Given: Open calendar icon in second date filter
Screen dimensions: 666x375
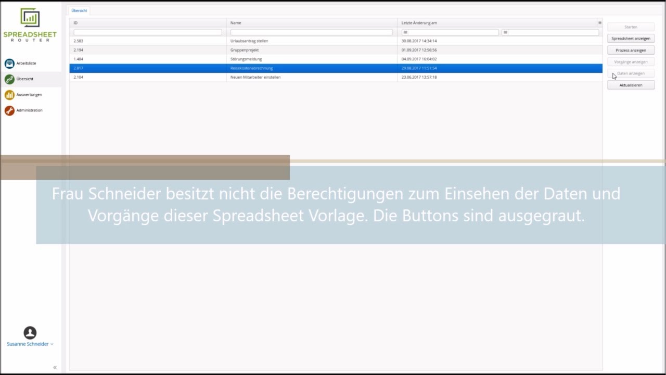Looking at the screenshot, I should tap(505, 32).
